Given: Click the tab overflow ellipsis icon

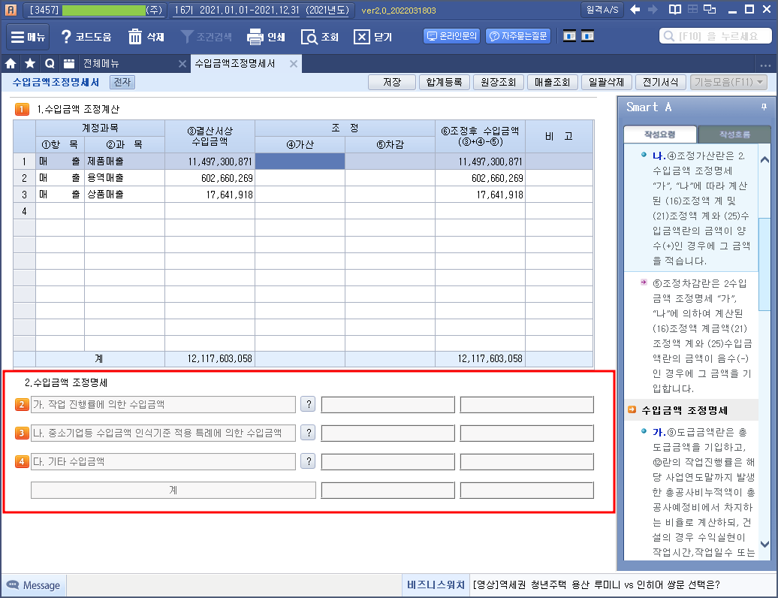Looking at the screenshot, I should [765, 65].
